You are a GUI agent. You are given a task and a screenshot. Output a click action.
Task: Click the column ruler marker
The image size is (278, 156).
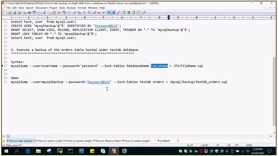pyautogui.click(x=169, y=17)
